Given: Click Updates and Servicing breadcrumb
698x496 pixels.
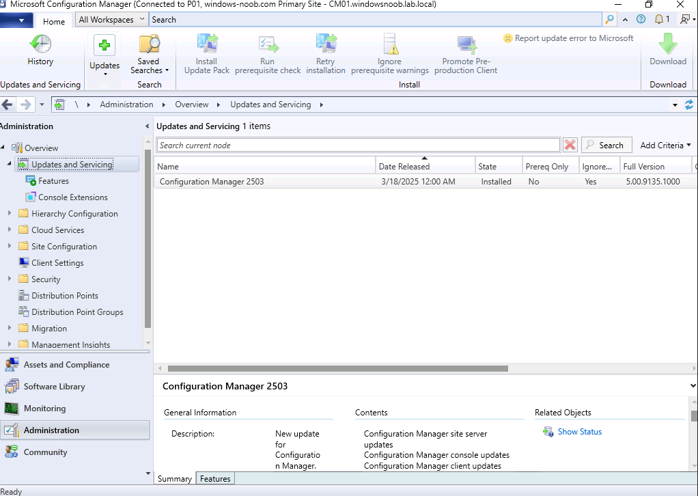Looking at the screenshot, I should pos(270,105).
